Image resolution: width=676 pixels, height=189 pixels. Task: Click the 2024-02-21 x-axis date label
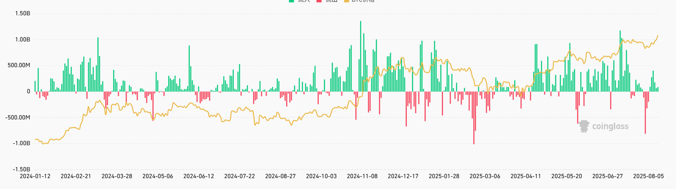[x=76, y=176]
